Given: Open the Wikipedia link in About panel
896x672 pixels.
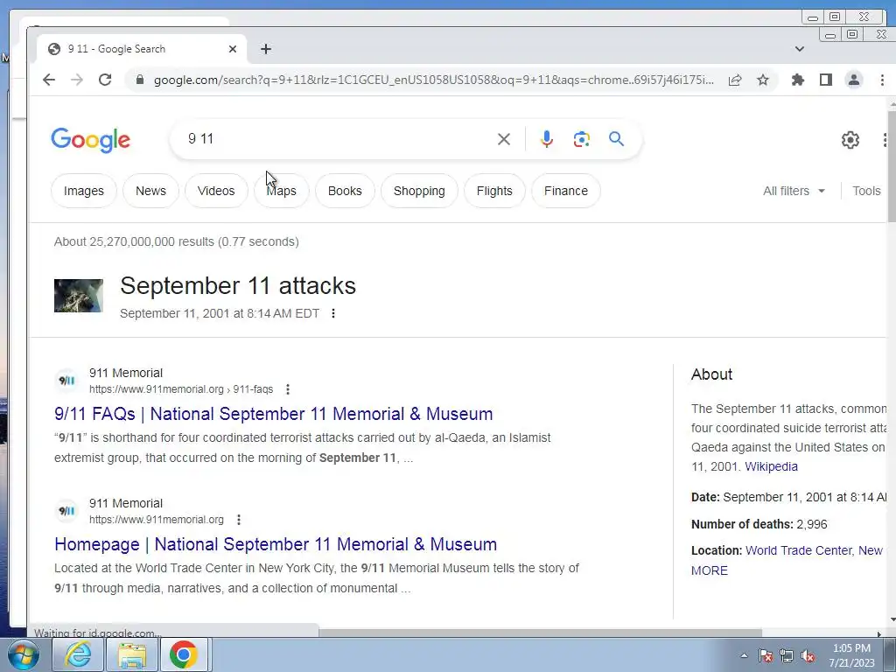Looking at the screenshot, I should point(771,466).
